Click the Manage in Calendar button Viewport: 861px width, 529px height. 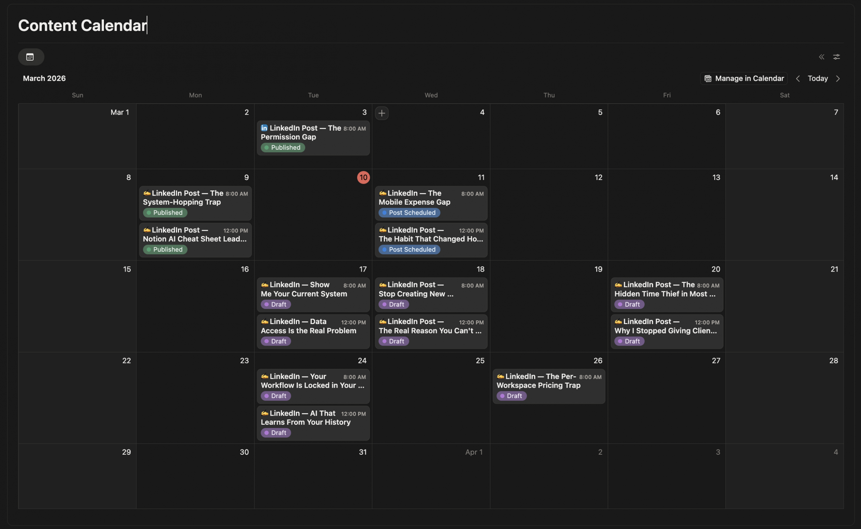pos(744,79)
